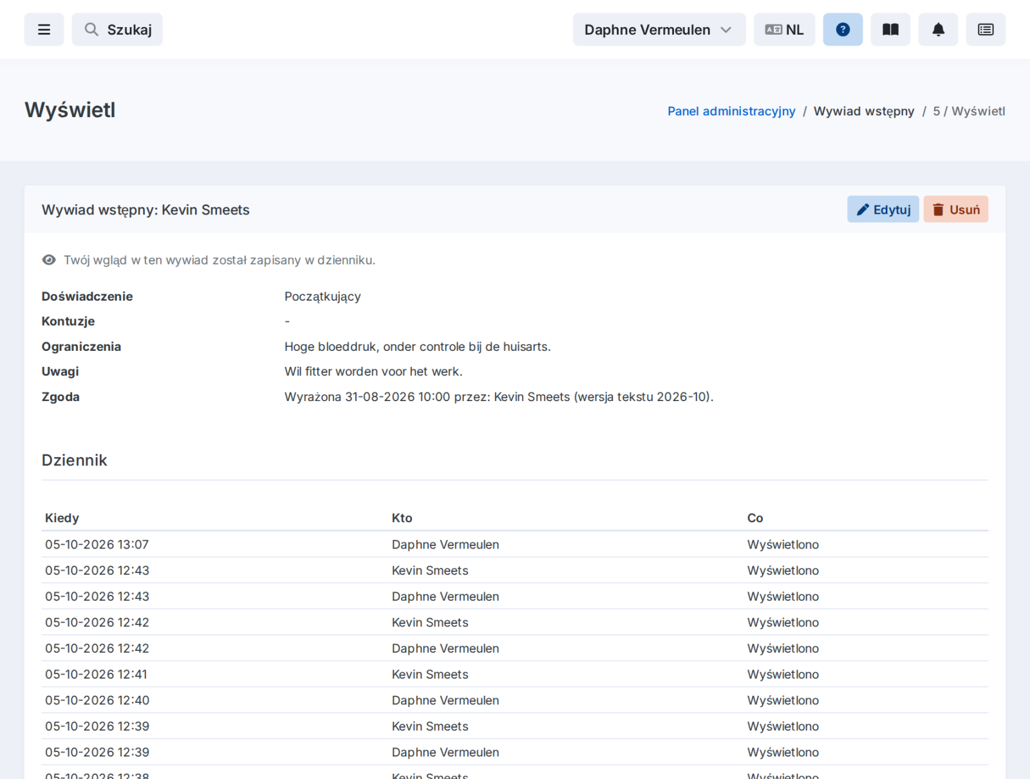Switch language with the NL button
This screenshot has height=779, width=1030.
point(784,30)
